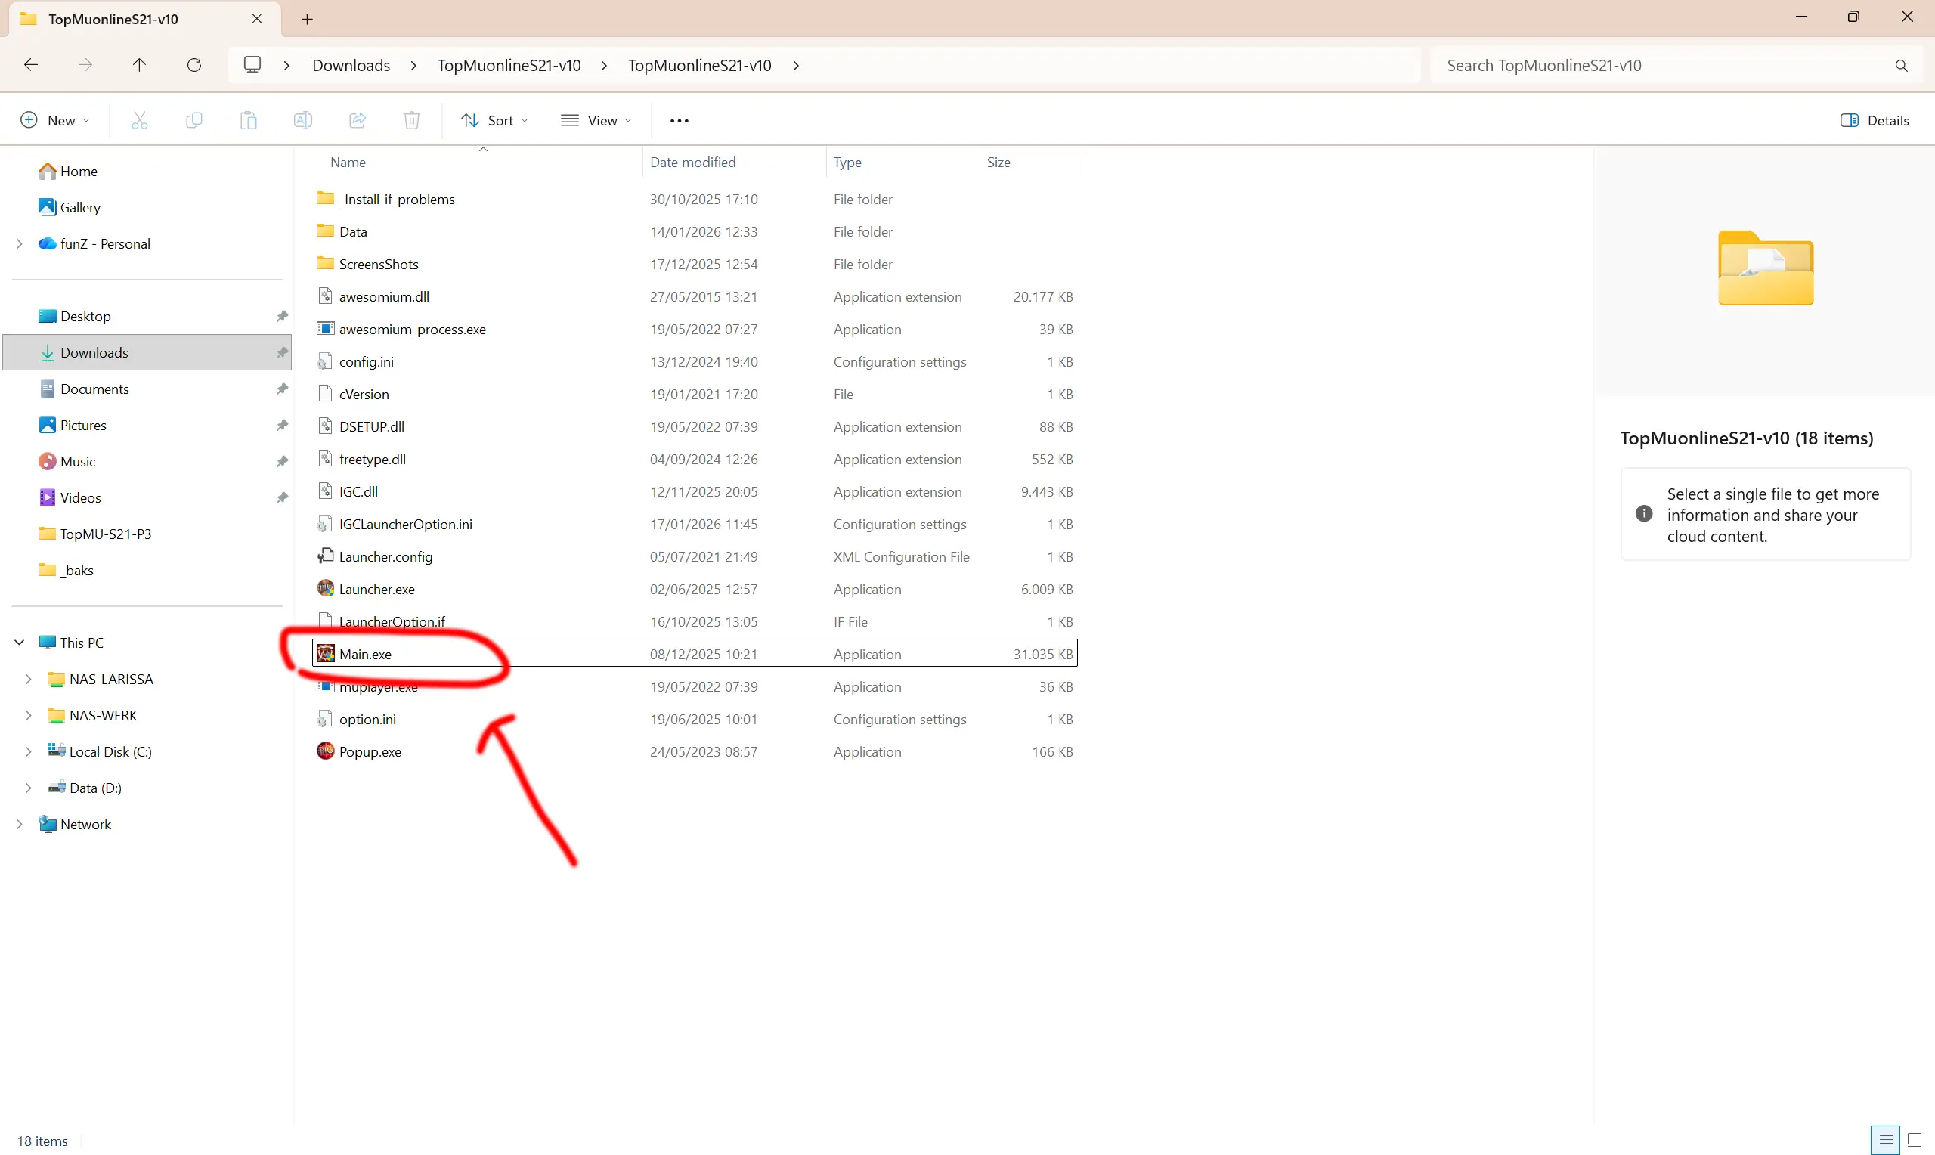Select the Rename icon in the toolbar
Image resolution: width=1935 pixels, height=1155 pixels.
[x=303, y=120]
